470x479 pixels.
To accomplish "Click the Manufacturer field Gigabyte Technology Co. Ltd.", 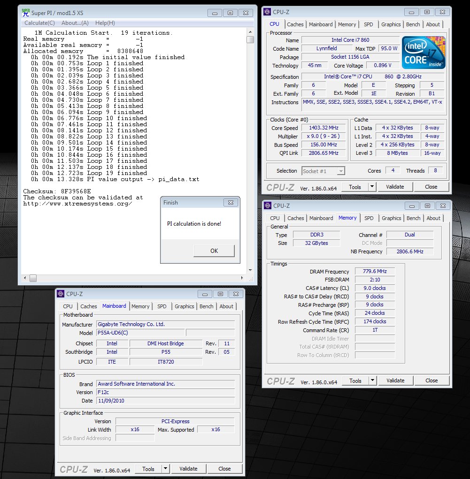I will (x=165, y=324).
